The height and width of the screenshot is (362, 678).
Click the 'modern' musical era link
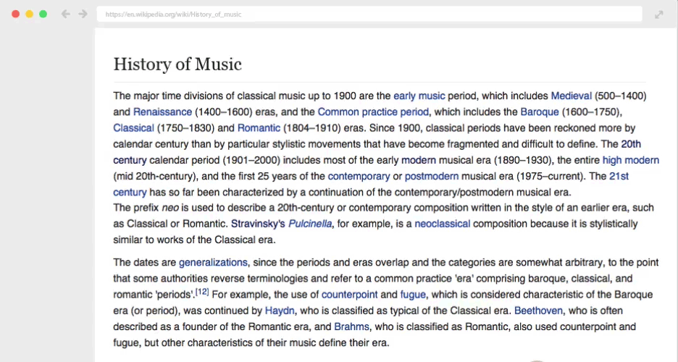coord(419,160)
